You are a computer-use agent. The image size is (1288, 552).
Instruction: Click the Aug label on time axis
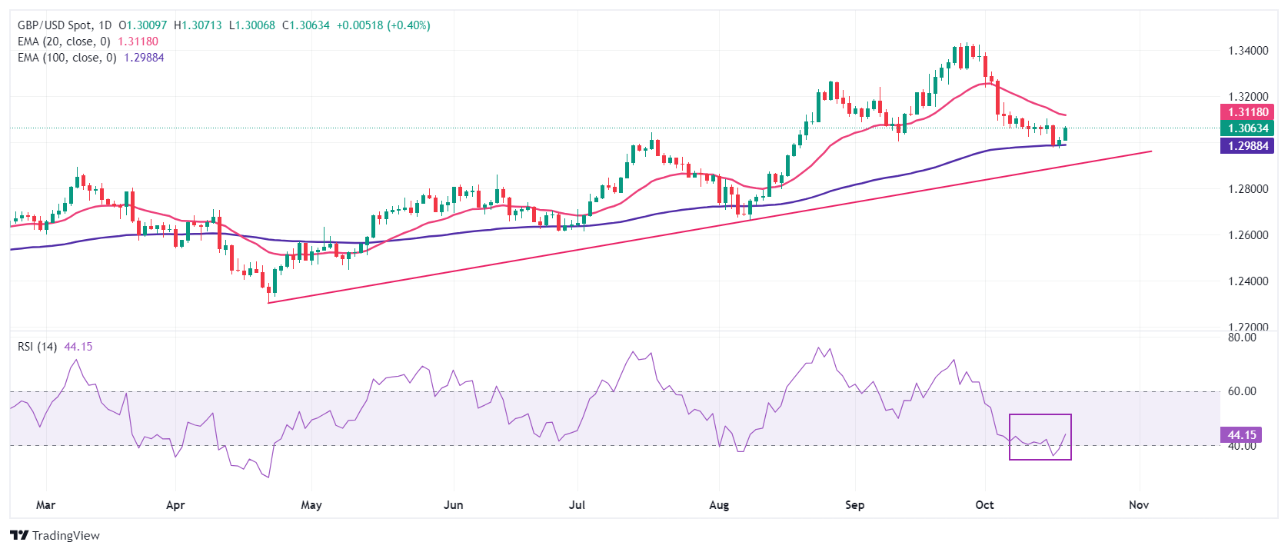(719, 505)
